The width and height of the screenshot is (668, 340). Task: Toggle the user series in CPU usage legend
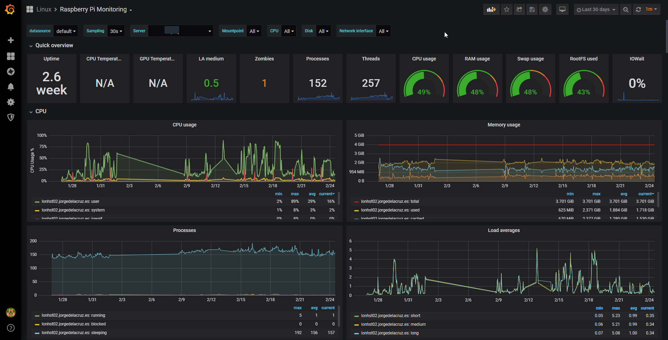pyautogui.click(x=70, y=201)
